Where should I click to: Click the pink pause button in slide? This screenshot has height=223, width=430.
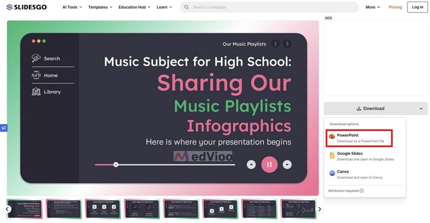[269, 164]
